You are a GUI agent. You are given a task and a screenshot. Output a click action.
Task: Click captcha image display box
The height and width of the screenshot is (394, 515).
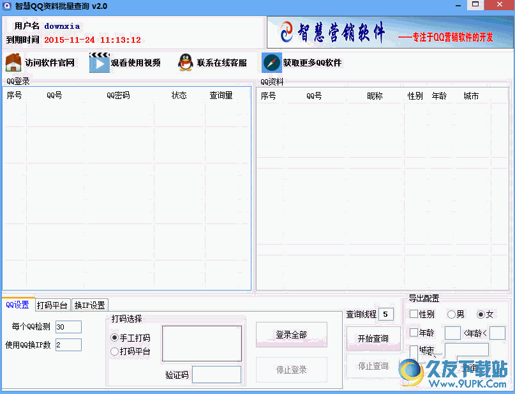pos(202,344)
